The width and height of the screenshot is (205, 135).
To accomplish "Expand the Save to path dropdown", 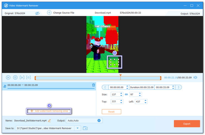I will [x=78, y=128].
